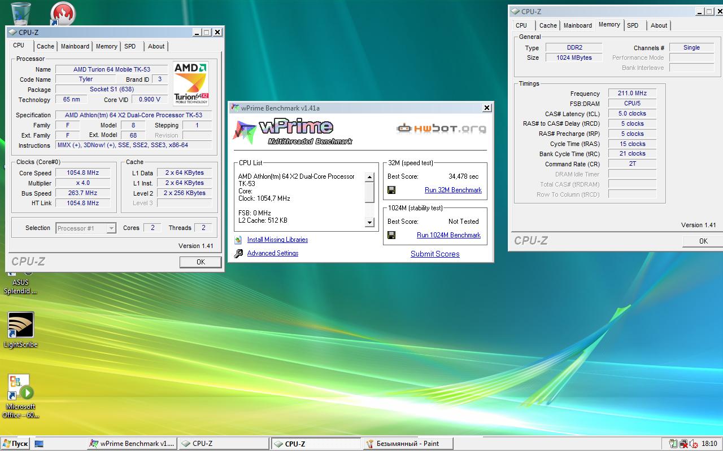Select Memory tab in right CPU-Z window
Image resolution: width=723 pixels, height=451 pixels.
click(x=609, y=24)
